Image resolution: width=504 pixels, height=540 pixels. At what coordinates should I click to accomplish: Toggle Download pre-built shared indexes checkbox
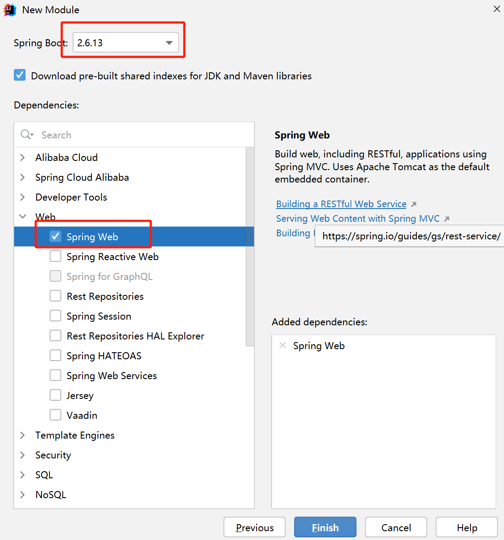click(20, 75)
